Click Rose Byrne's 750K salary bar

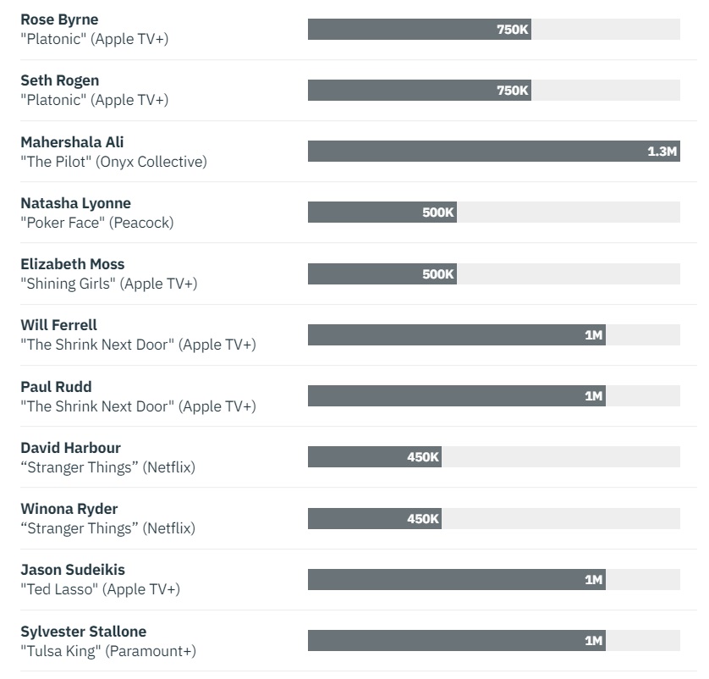[419, 30]
